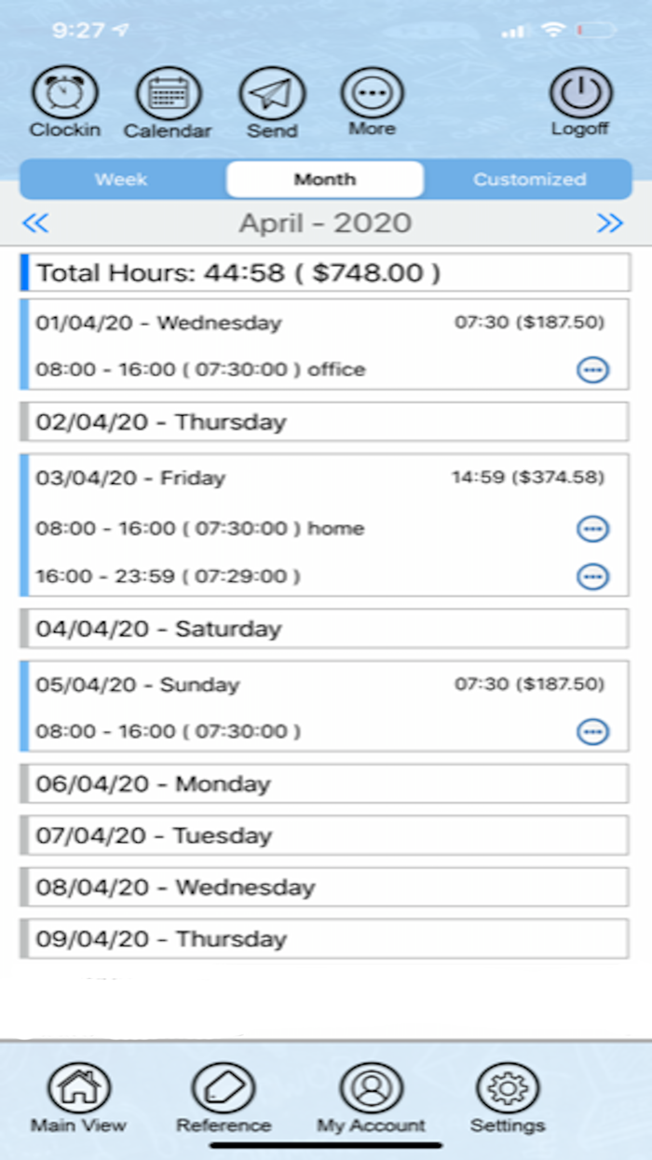Image resolution: width=652 pixels, height=1160 pixels.
Task: Switch to the Customized view tab
Action: pyautogui.click(x=529, y=179)
